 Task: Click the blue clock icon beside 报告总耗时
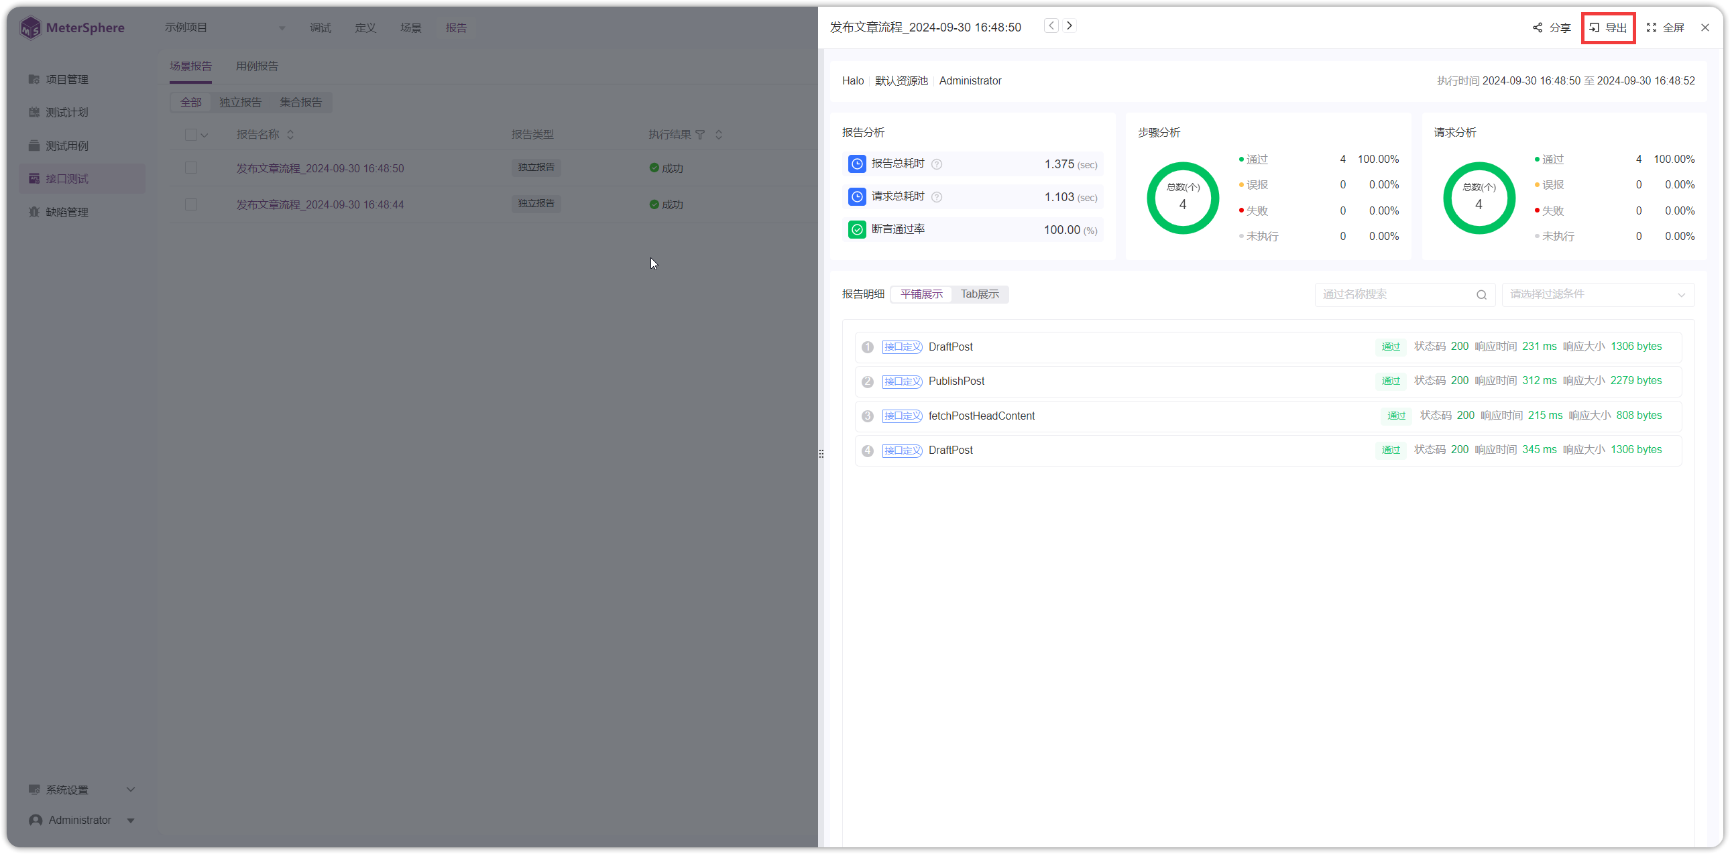click(x=857, y=164)
